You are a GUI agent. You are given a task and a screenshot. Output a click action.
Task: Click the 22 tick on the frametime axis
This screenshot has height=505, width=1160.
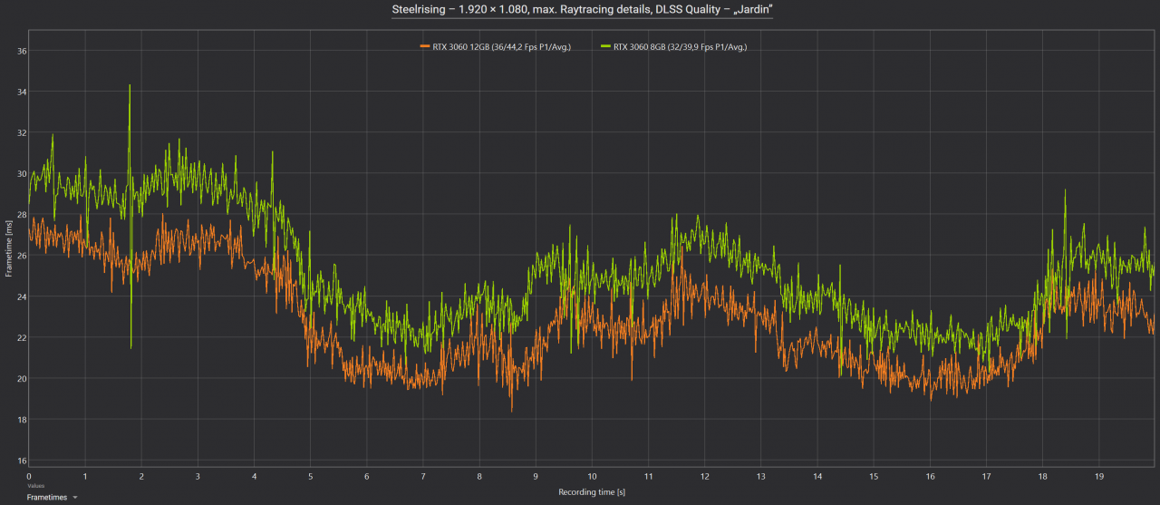pyautogui.click(x=21, y=337)
